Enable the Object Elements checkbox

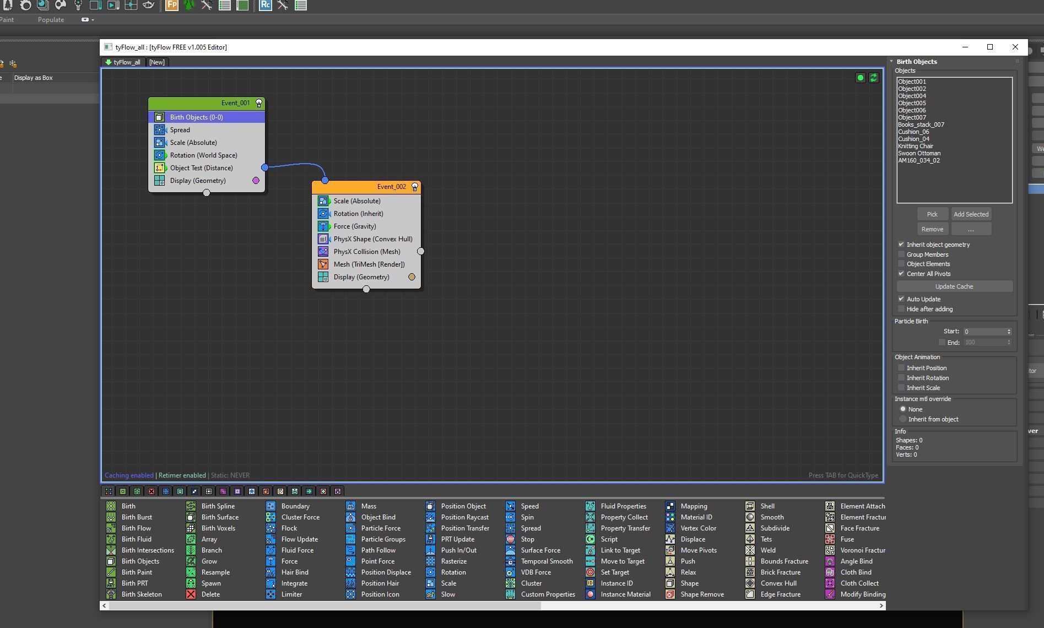[x=901, y=264]
